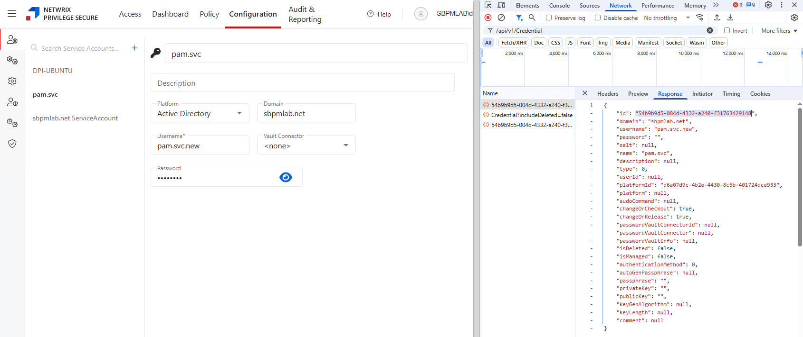
Task: Show the password with eye icon
Action: [x=286, y=177]
